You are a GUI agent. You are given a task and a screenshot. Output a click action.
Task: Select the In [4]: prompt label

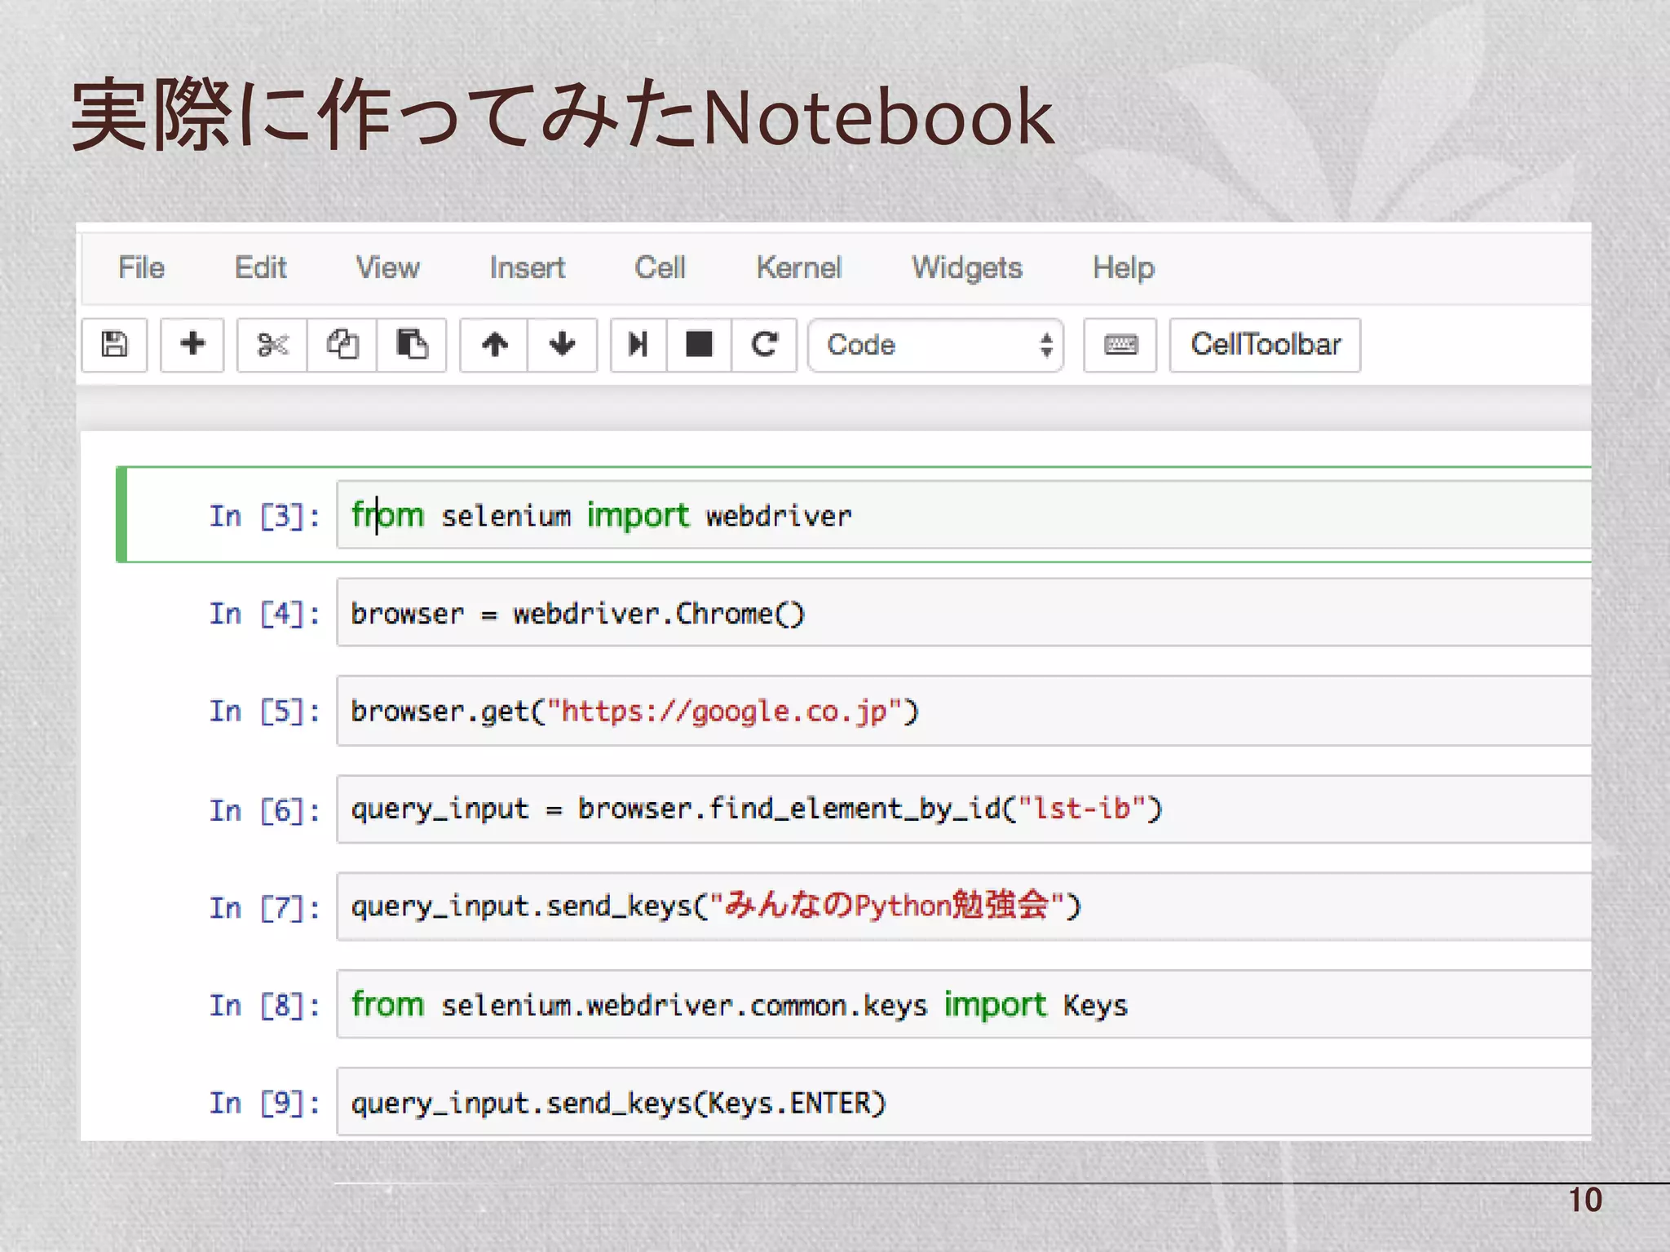click(x=265, y=614)
